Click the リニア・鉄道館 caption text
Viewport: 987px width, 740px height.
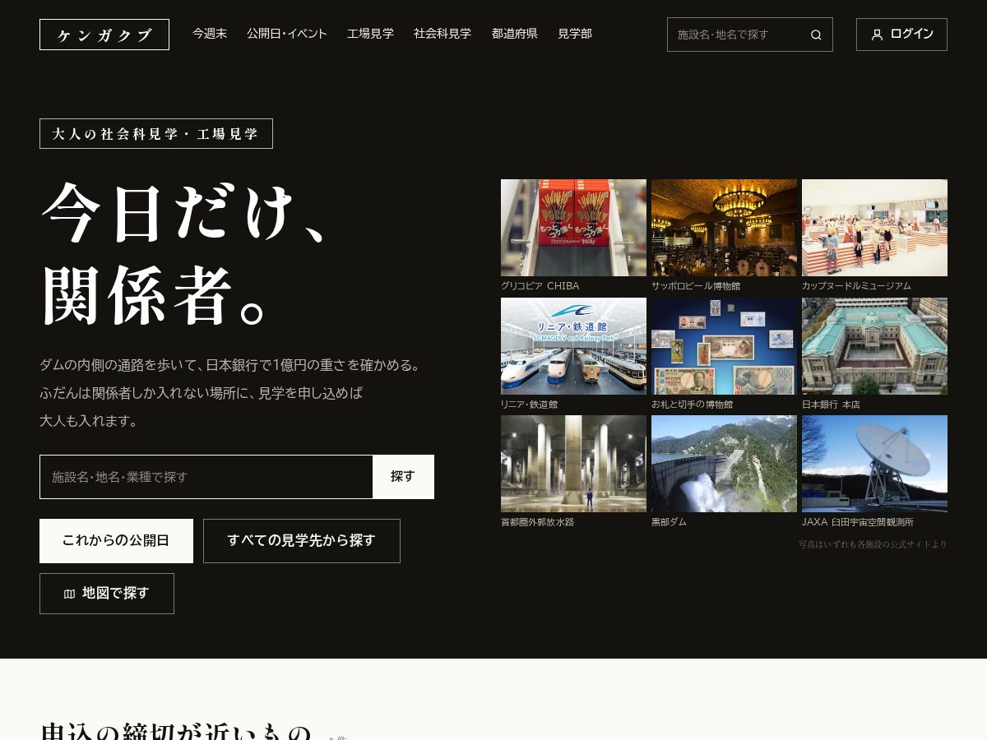(529, 405)
